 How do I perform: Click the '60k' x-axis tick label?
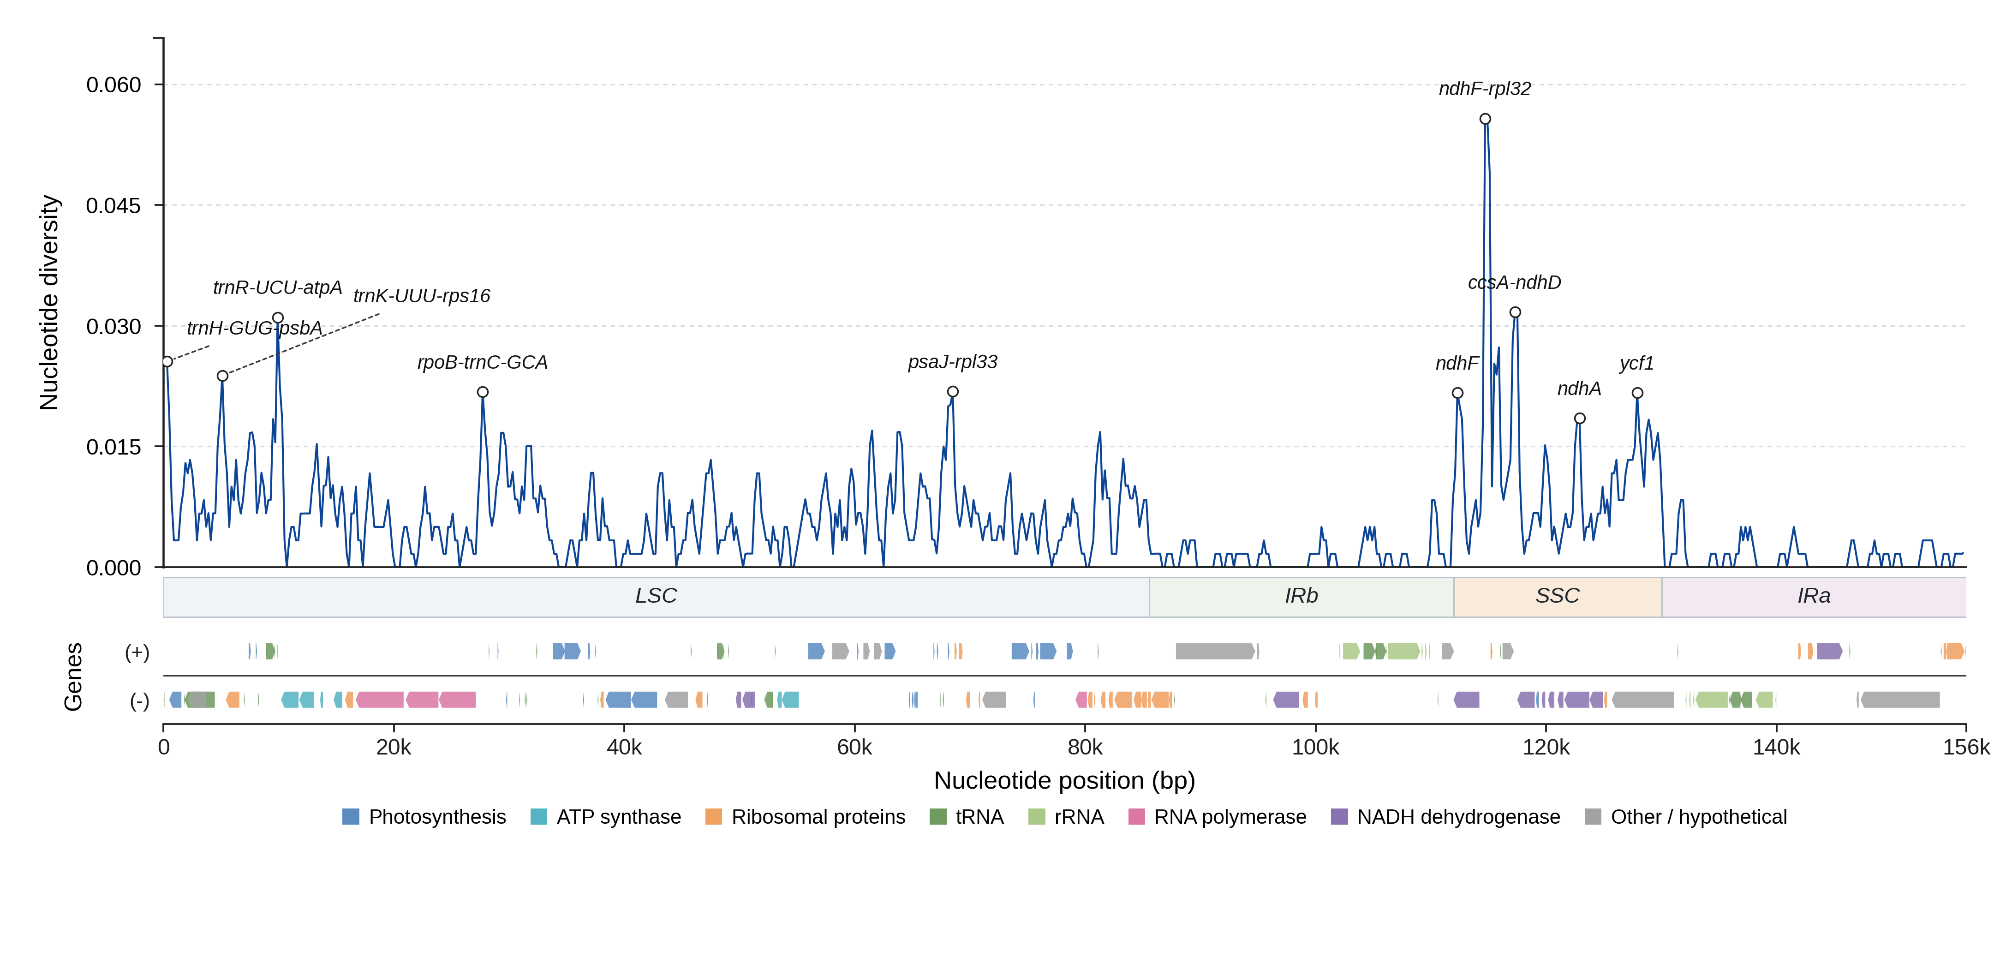point(854,748)
